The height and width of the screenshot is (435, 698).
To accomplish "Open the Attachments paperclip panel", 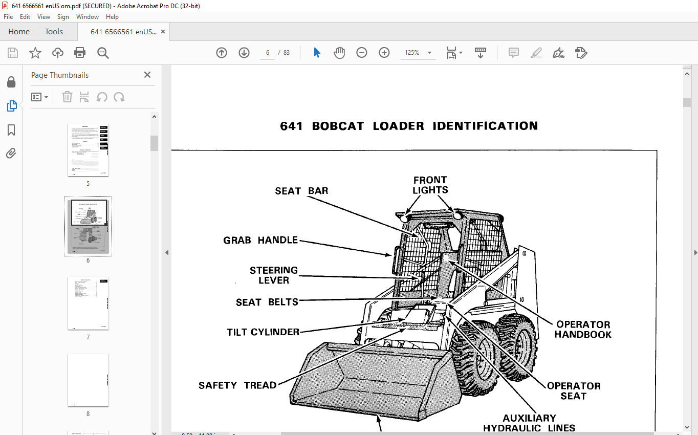I will click(11, 153).
